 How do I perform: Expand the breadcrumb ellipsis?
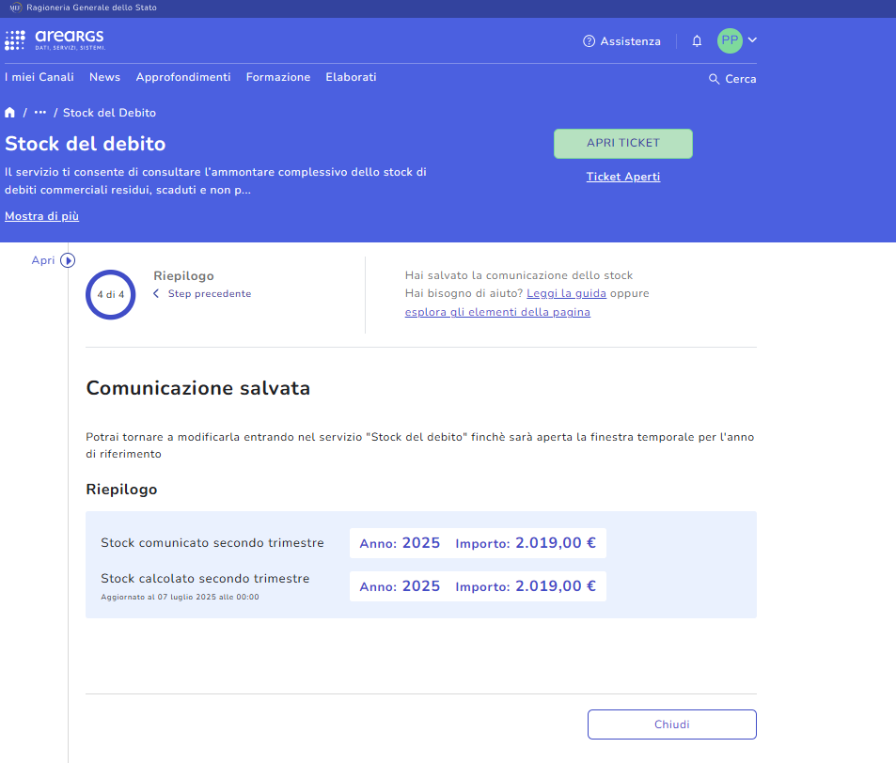tap(40, 113)
